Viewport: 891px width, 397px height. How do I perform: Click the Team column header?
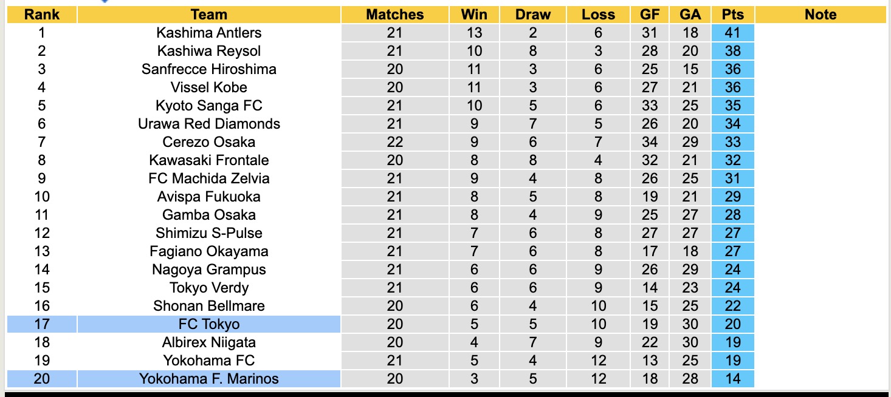208,15
